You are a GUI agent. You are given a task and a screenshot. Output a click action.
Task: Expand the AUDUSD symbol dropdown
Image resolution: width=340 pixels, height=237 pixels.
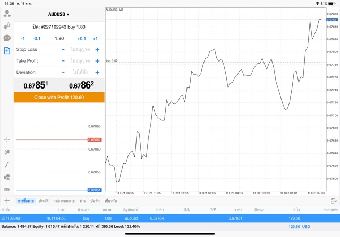pyautogui.click(x=58, y=14)
